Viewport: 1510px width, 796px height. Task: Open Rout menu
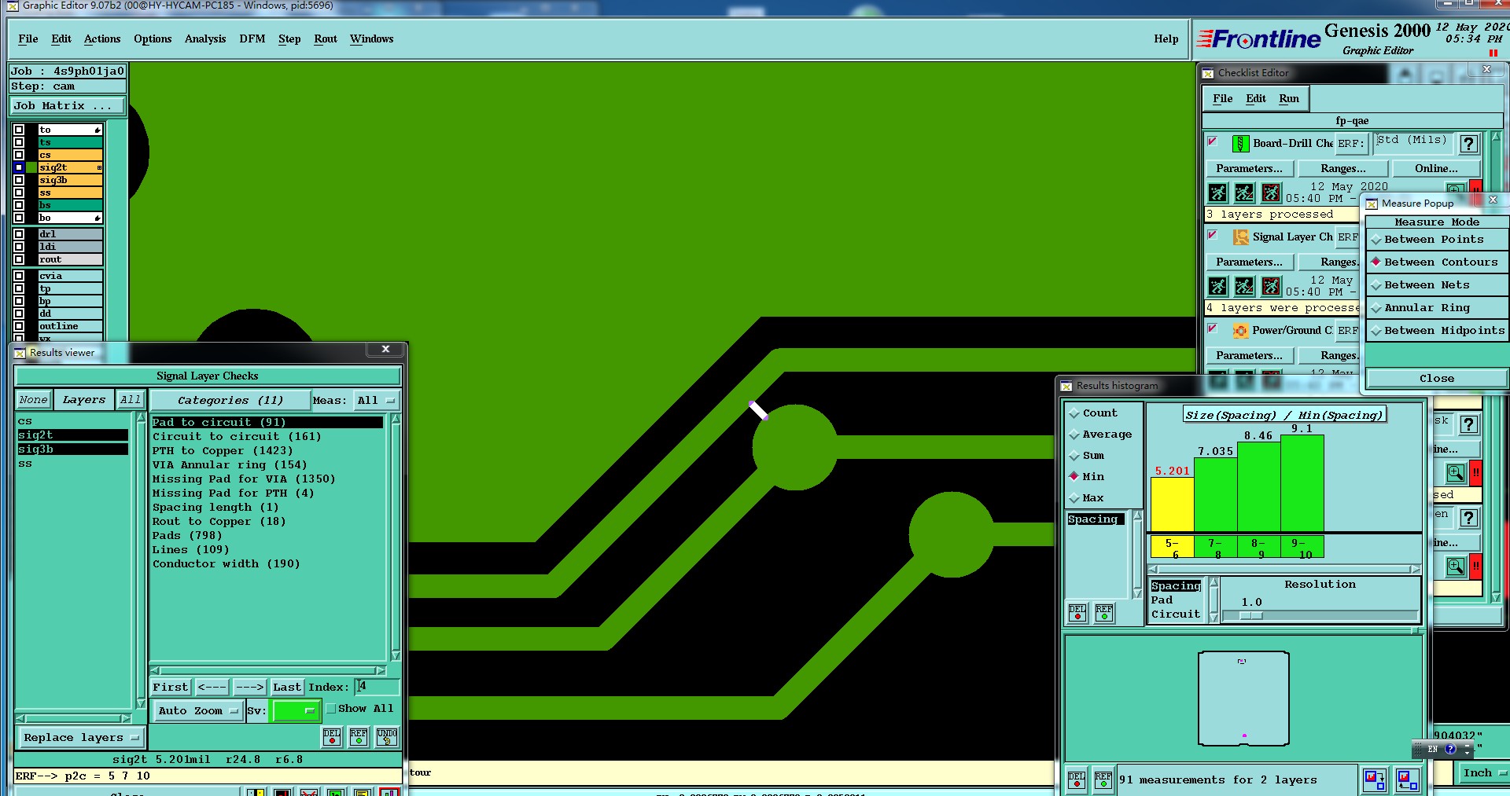[x=326, y=39]
